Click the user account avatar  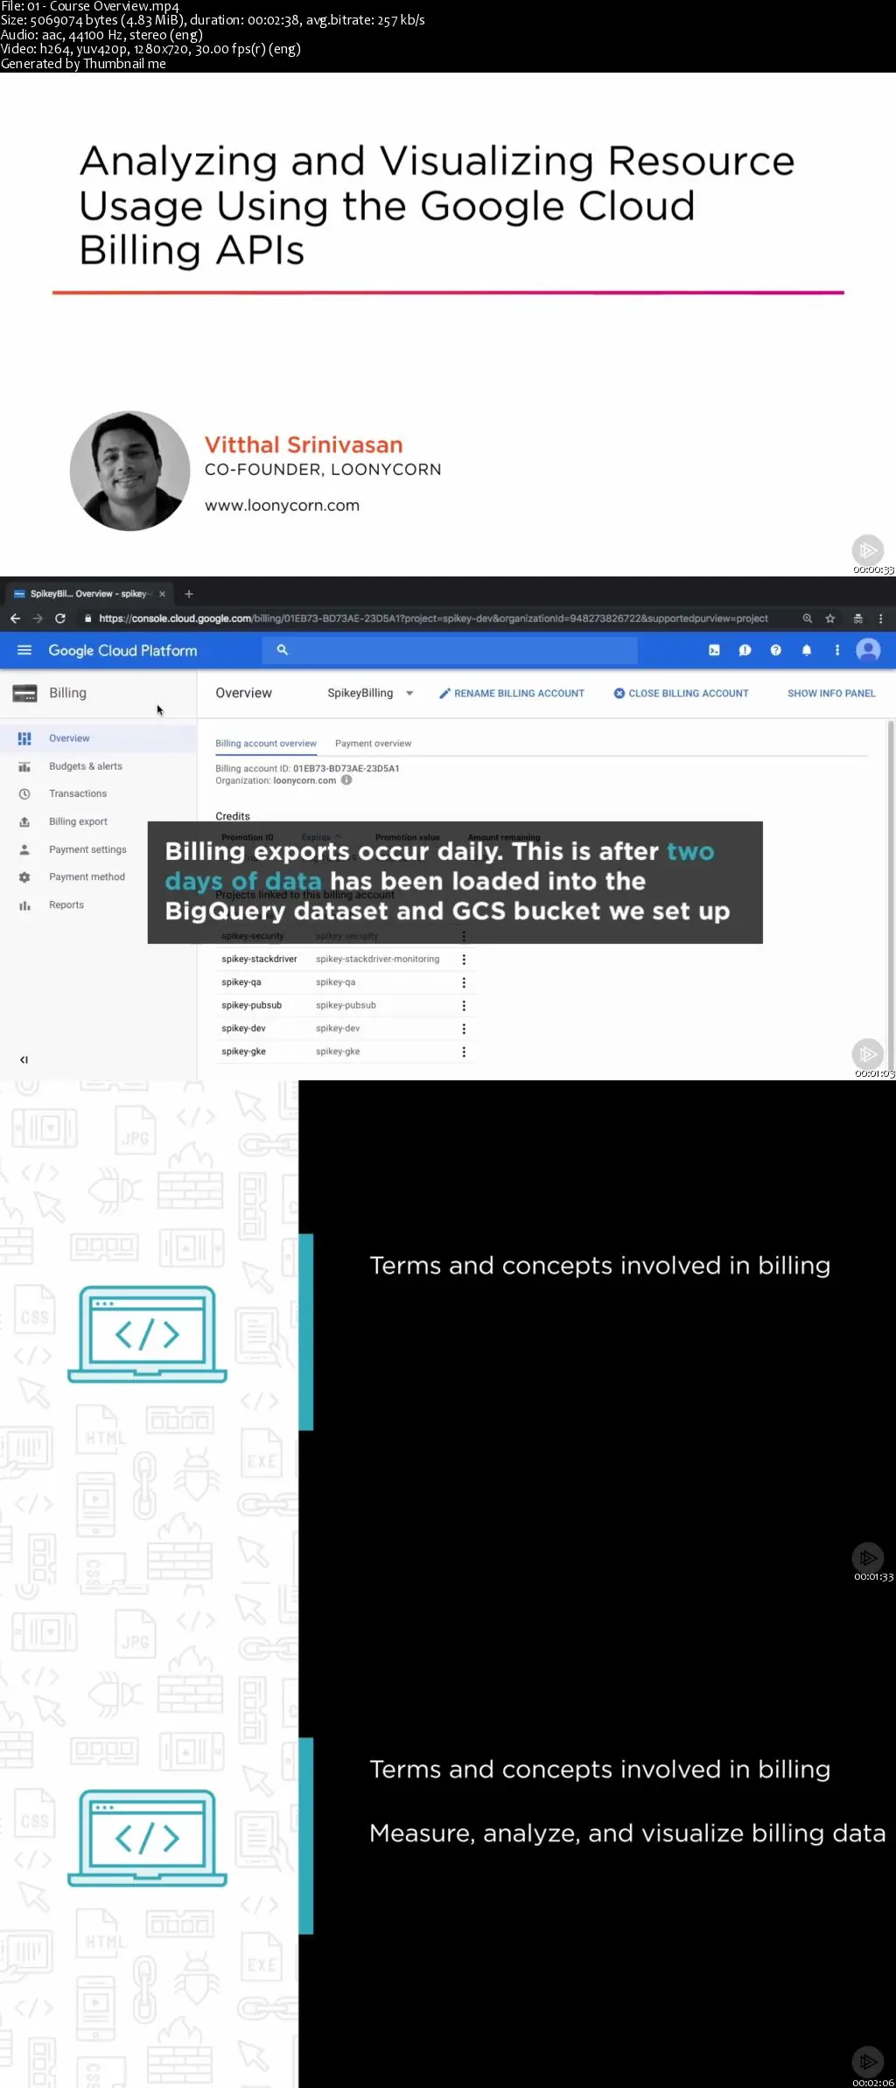868,650
